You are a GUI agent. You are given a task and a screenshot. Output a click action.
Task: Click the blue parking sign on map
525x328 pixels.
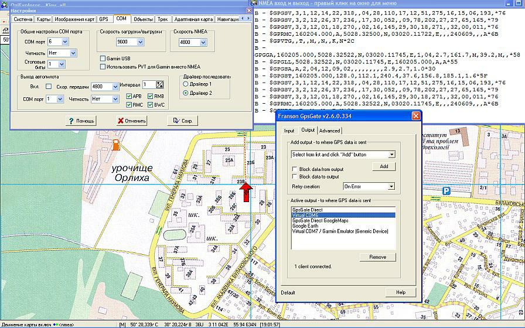pyautogui.click(x=446, y=190)
